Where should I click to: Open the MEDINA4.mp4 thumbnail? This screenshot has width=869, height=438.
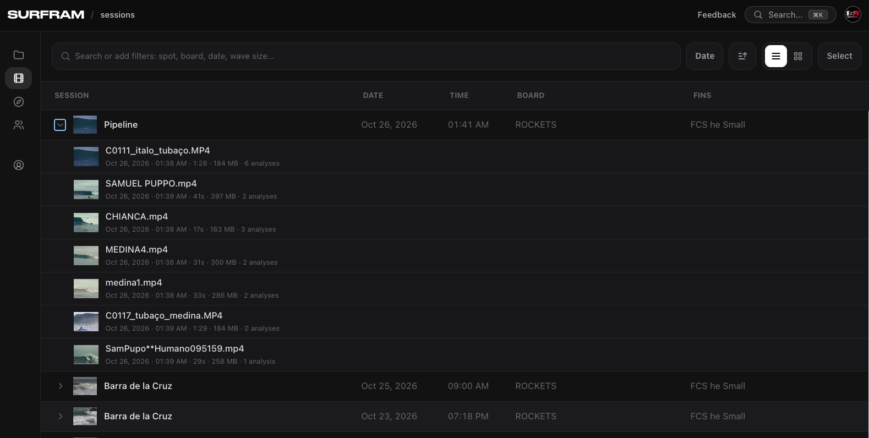point(86,256)
